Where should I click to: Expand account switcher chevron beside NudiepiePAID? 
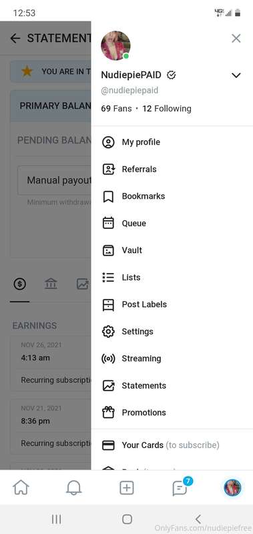[236, 75]
